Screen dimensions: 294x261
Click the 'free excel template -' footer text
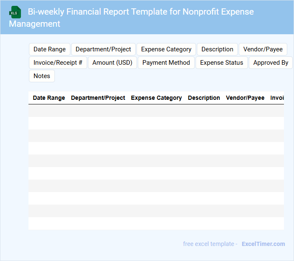click(210, 244)
